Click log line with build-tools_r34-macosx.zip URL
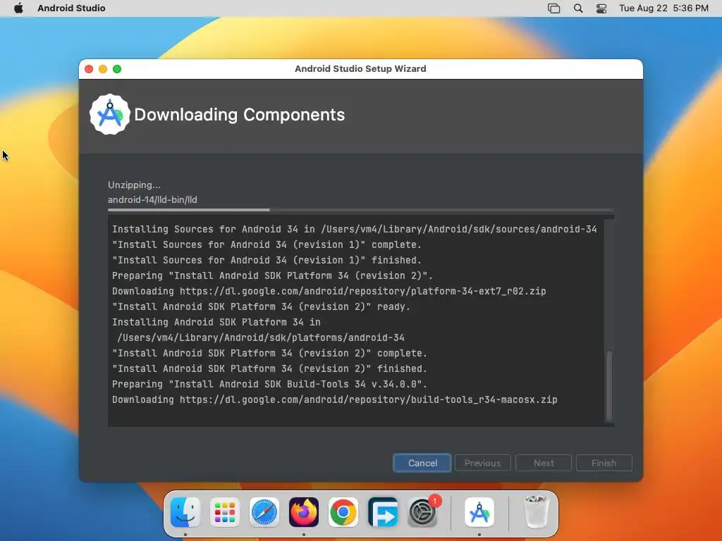Image resolution: width=722 pixels, height=541 pixels. (x=335, y=400)
